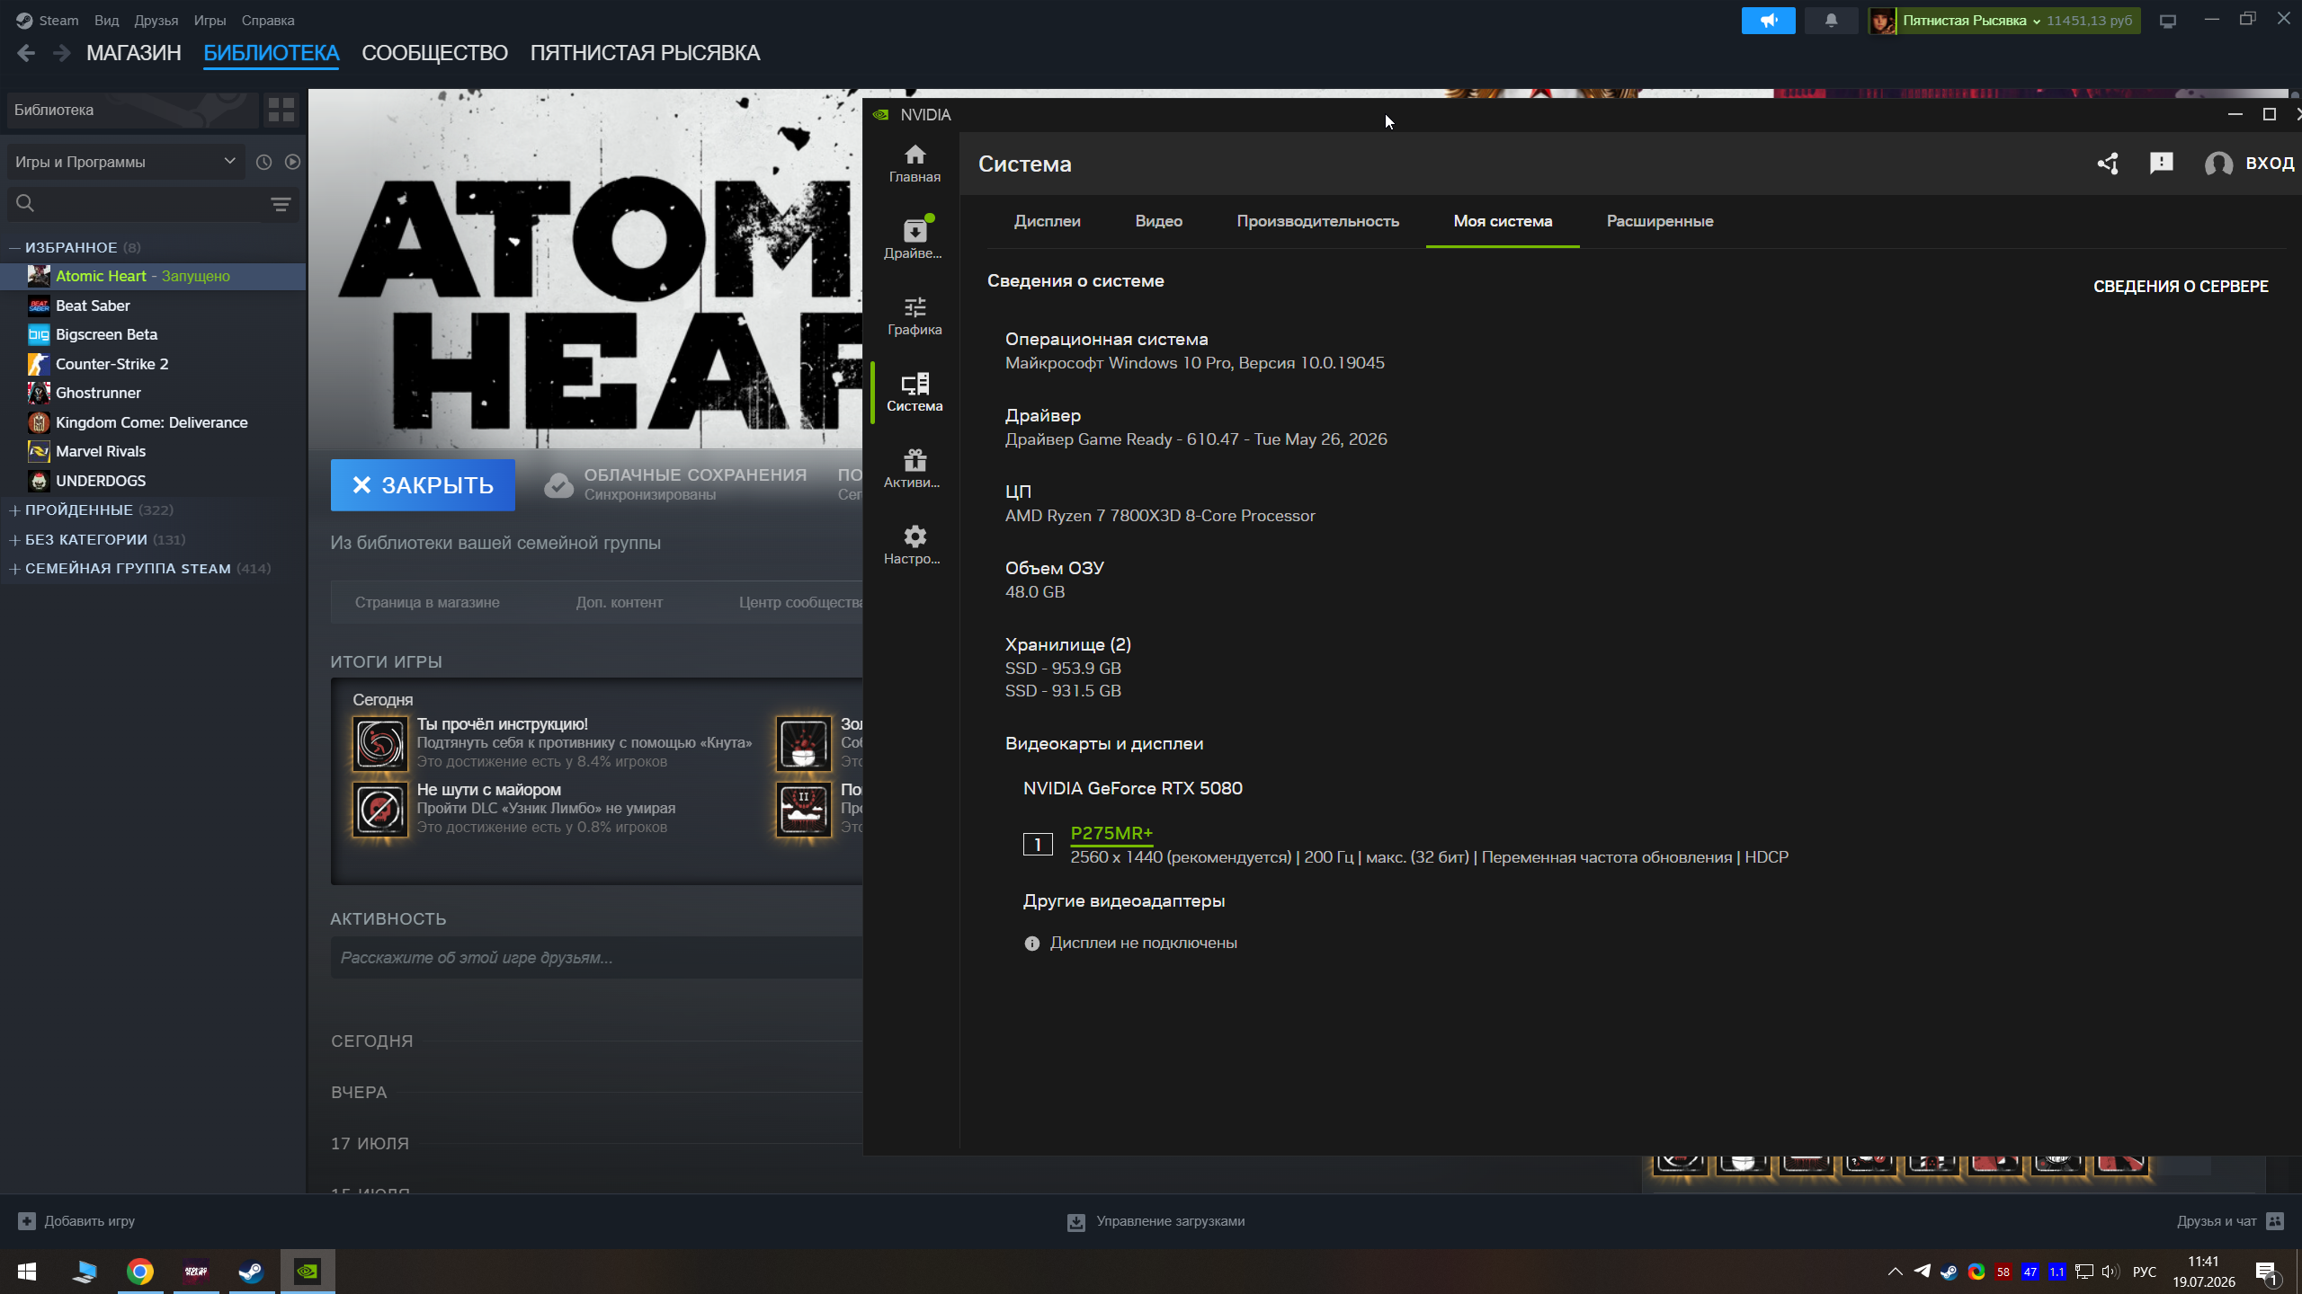Image resolution: width=2302 pixels, height=1294 pixels.
Task: Open Steam СООБЩЕСТВО page
Action: click(434, 53)
